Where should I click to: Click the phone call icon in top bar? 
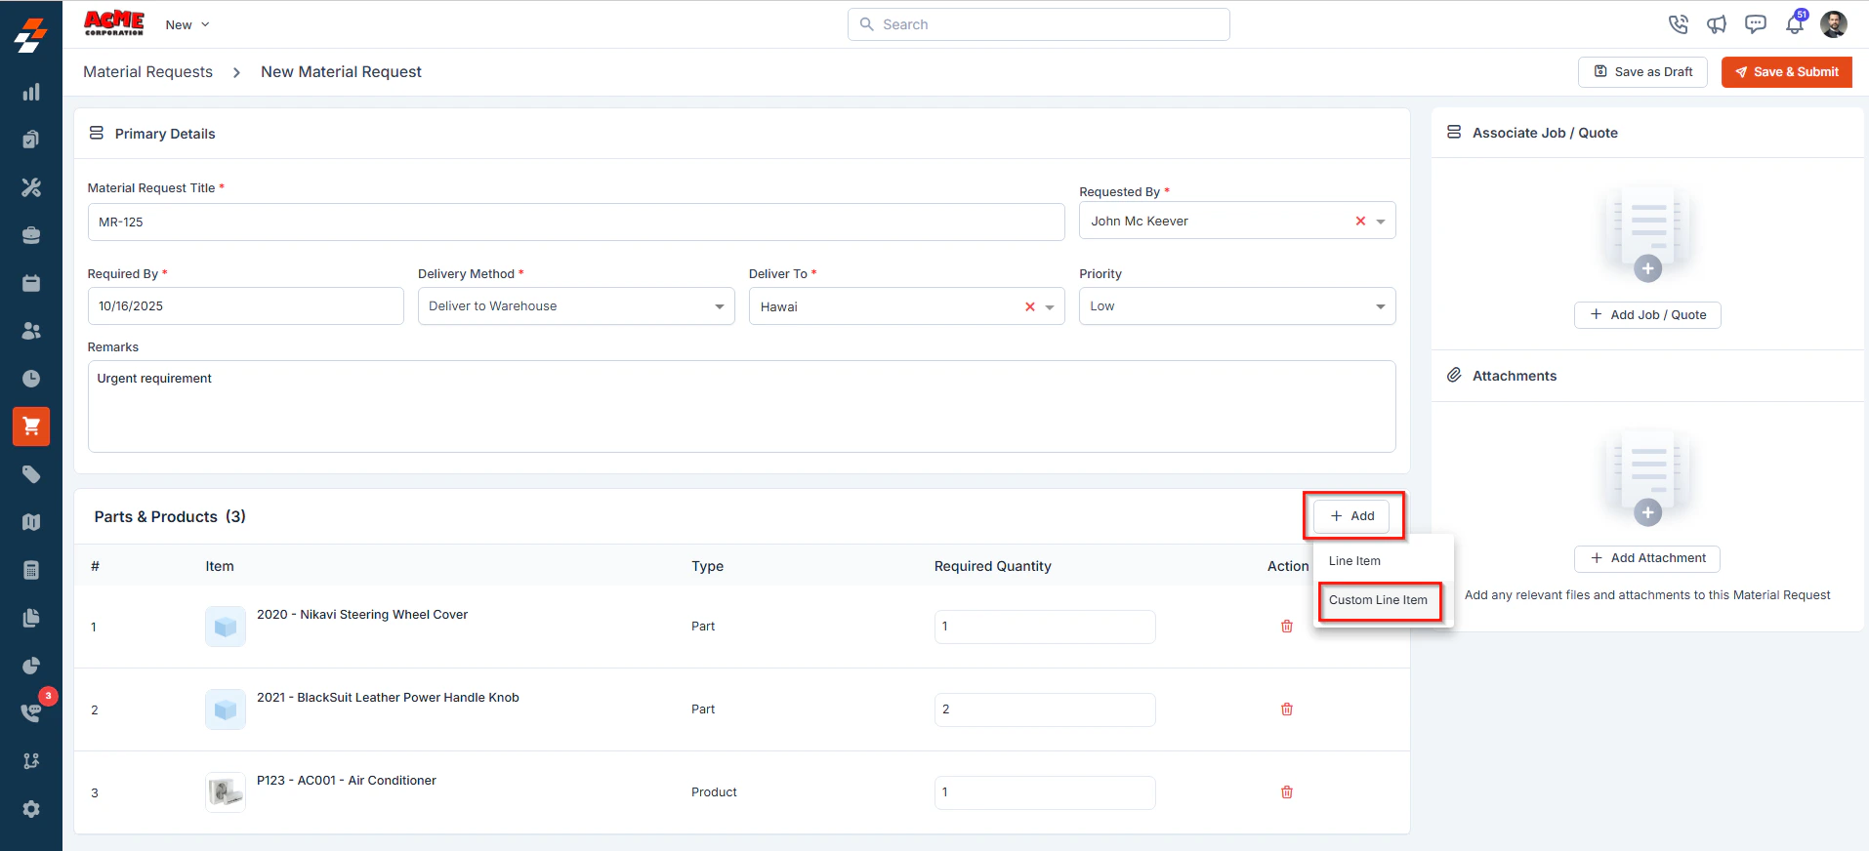1678,24
